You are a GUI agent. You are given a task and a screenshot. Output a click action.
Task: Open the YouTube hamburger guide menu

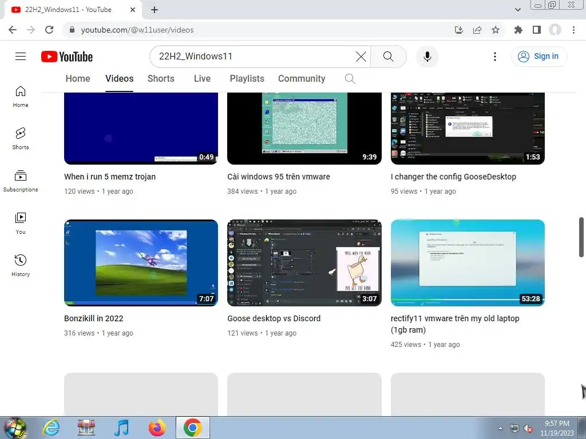(x=21, y=57)
